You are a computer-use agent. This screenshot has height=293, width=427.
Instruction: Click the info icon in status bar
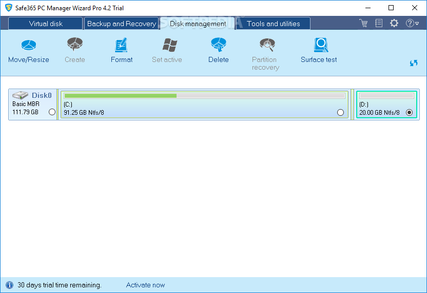(x=10, y=285)
